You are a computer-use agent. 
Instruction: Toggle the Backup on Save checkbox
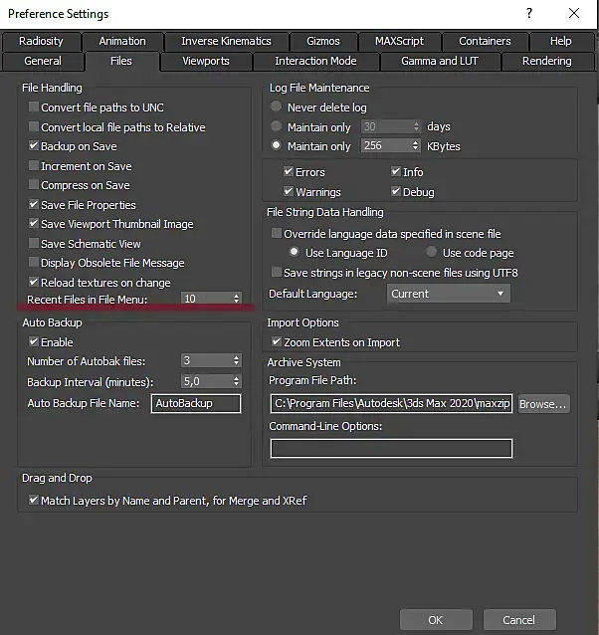click(34, 145)
